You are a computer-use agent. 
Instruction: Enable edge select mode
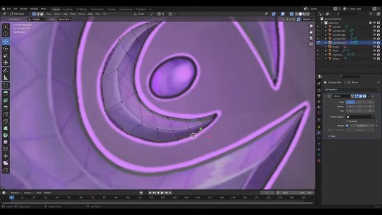(x=38, y=14)
